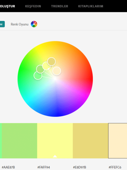Viewport: 127px width, 170px height.
Task: Select the #FAFF94 yellow swatch
Action: [55, 141]
